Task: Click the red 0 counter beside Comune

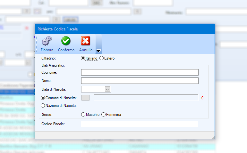Action: coord(202,98)
